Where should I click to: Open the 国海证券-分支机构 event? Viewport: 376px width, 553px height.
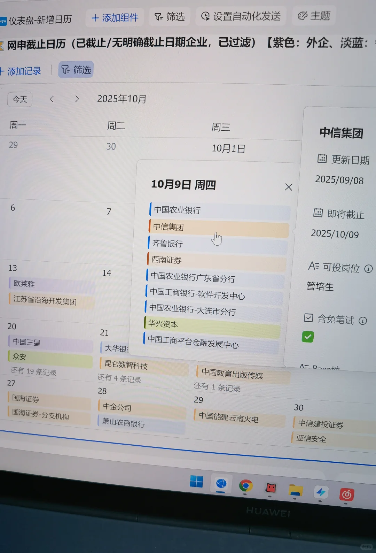[x=49, y=415]
